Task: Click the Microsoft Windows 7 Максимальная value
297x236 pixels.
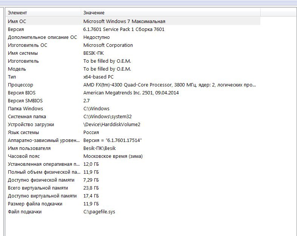Action: click(x=124, y=22)
